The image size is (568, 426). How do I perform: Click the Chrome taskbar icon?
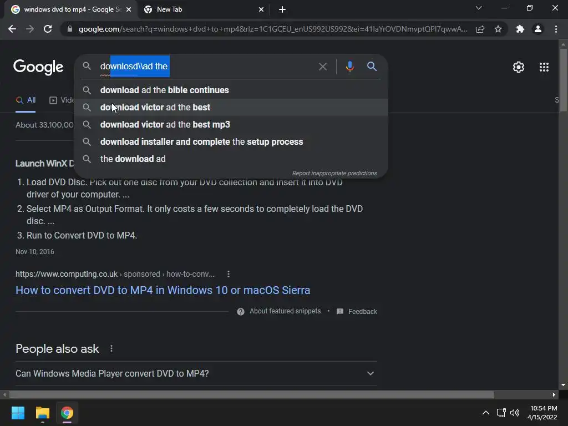click(67, 413)
